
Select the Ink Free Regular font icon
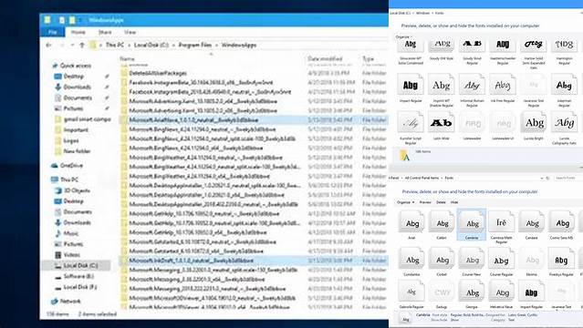pos(503,85)
